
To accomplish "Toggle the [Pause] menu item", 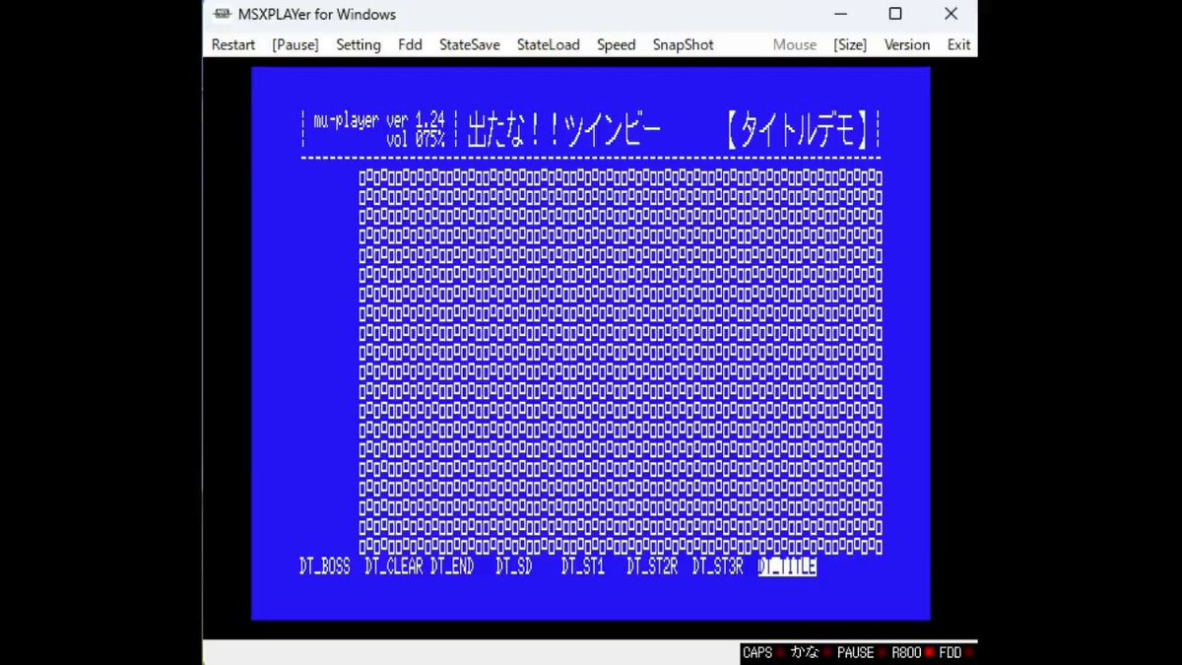I will coord(295,44).
